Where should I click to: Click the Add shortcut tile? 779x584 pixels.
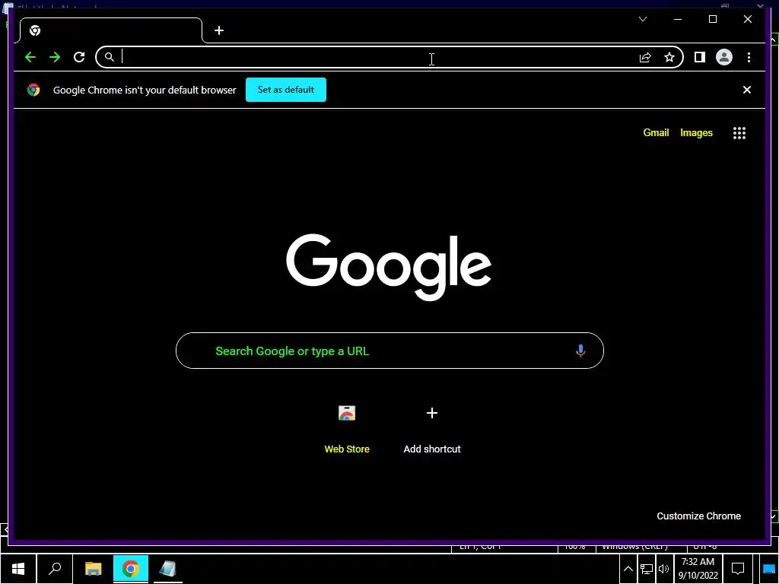432,428
